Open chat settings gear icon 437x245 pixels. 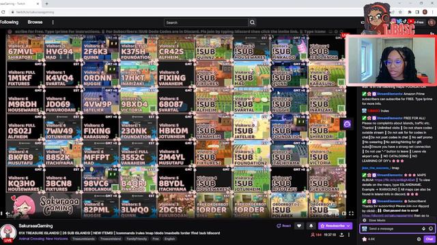click(419, 239)
